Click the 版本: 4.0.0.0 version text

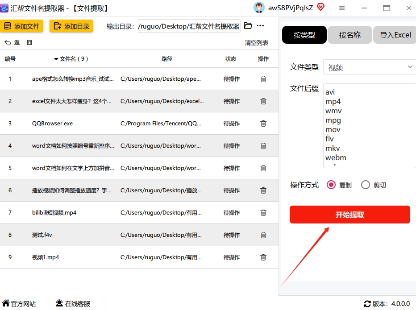[x=391, y=304]
